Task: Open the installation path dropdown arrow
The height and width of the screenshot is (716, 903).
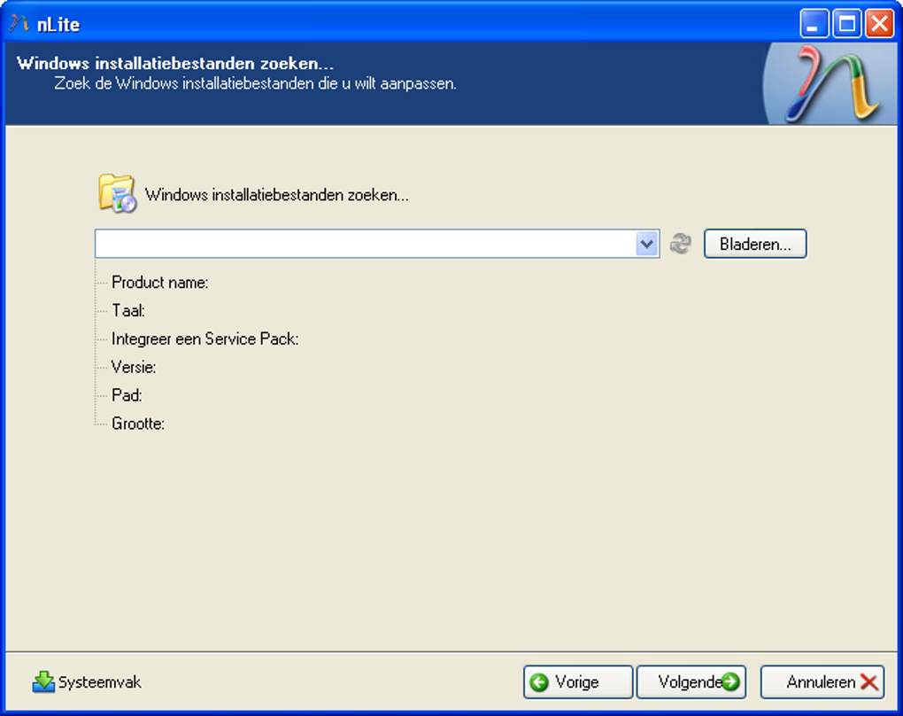Action: tap(647, 244)
